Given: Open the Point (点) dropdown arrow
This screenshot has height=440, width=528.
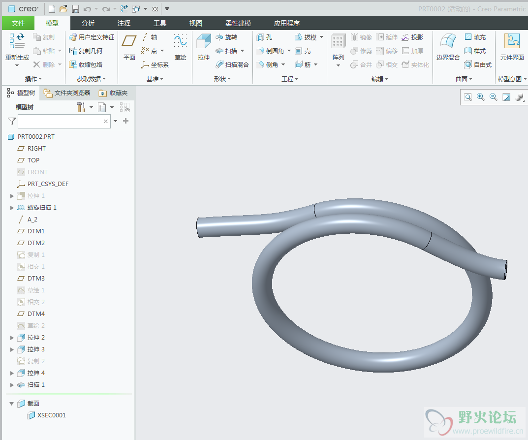Looking at the screenshot, I should tap(162, 51).
